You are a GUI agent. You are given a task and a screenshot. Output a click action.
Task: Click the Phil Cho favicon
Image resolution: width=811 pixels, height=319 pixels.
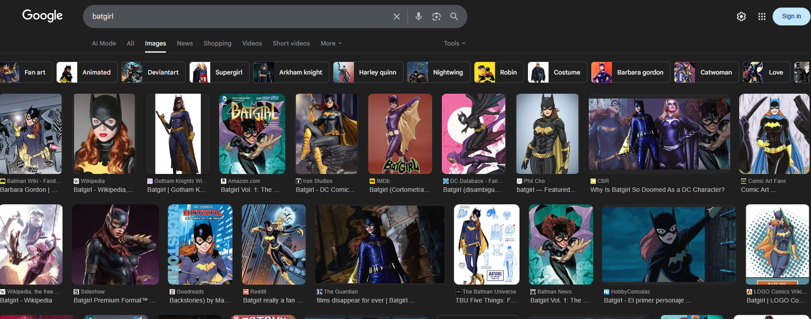point(520,181)
